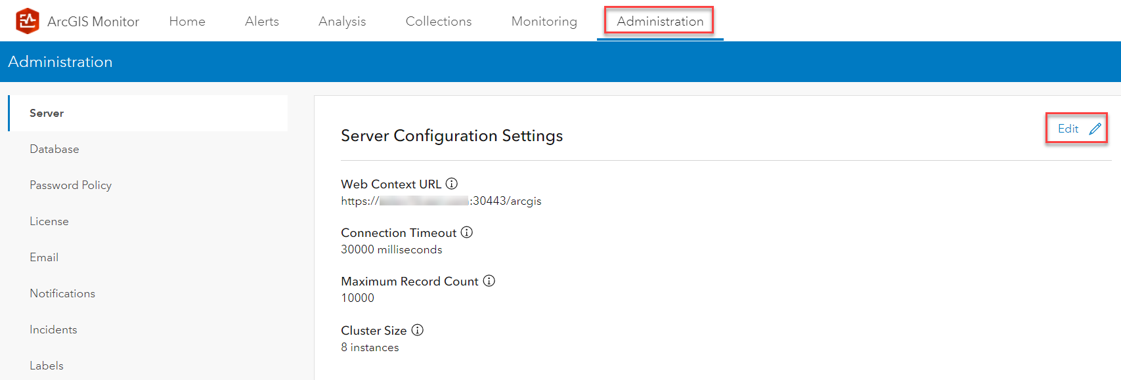Screen dimensions: 1121x380
Task: Click the ArcGIS Monitor logo icon
Action: (28, 21)
